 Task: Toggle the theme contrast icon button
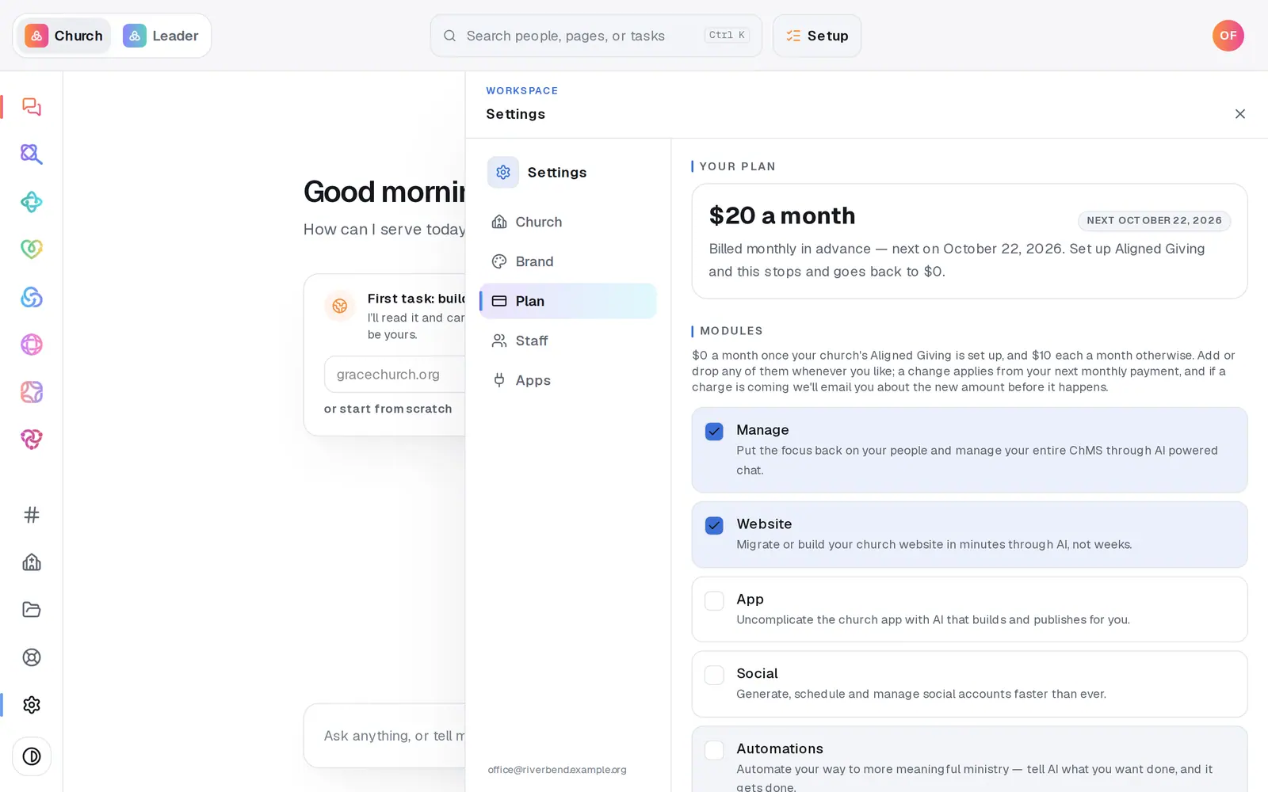(32, 756)
